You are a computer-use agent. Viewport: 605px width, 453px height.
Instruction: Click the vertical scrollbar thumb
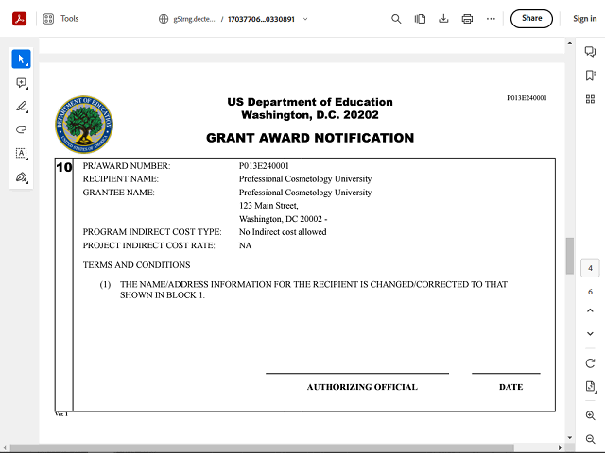pos(570,256)
